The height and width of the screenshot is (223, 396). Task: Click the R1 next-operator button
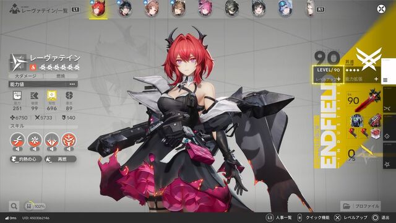coord(321,10)
